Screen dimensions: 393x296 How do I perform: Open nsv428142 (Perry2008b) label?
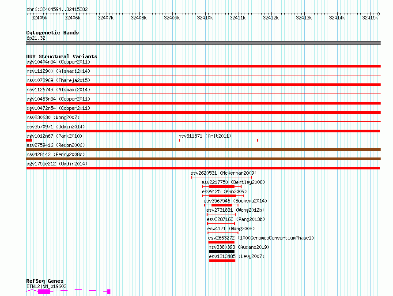point(56,154)
